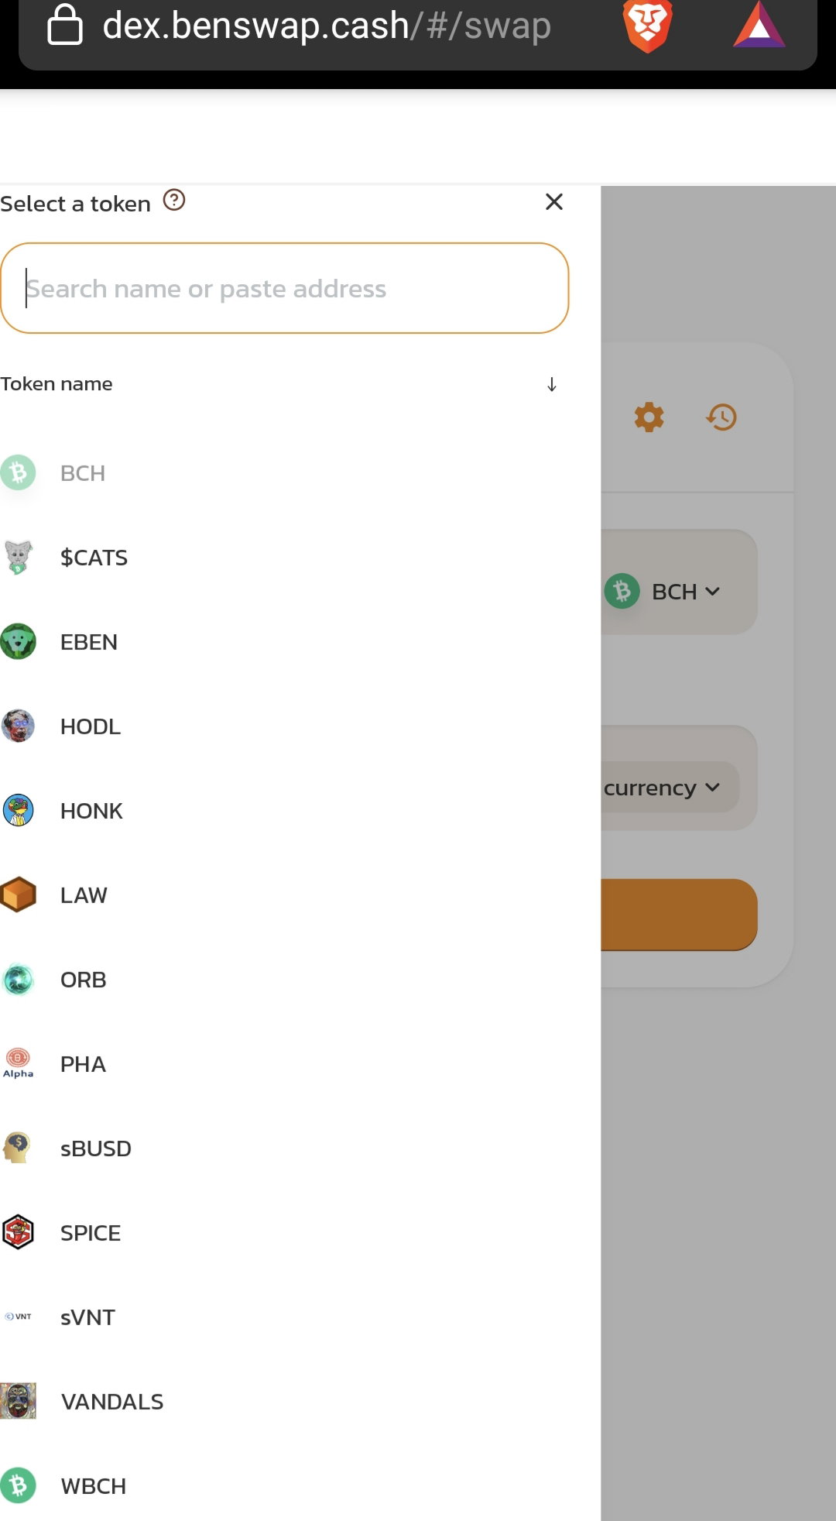Click the Brave shield lion icon
This screenshot has width=836, height=1521.
click(648, 26)
